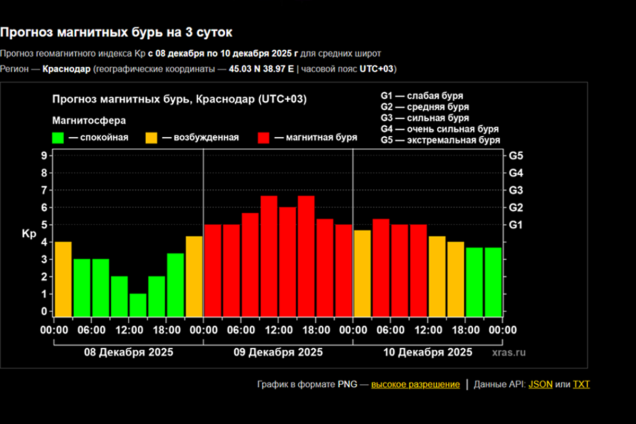Click the "G3 — сильная буря" legend line
This screenshot has height=424, width=636.
424,118
